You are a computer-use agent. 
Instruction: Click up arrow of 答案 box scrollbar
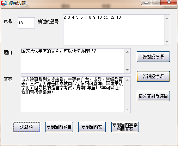pyautogui.click(x=127, y=80)
